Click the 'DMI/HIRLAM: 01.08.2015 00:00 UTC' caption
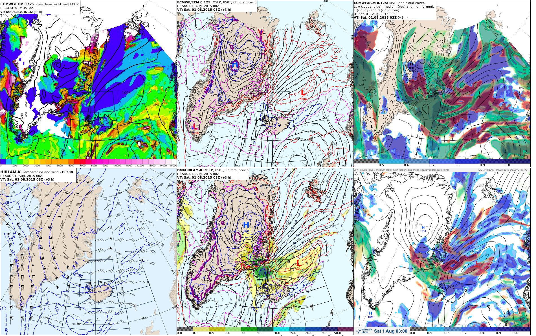The height and width of the screenshot is (336, 536). [x=504, y=170]
